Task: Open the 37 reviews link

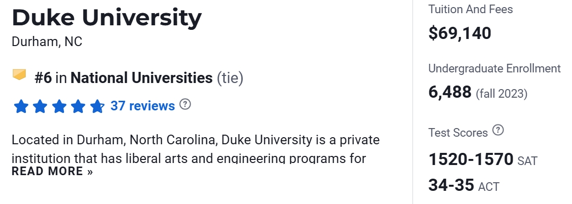Action: [x=143, y=106]
